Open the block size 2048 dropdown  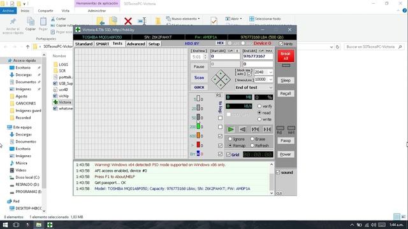[x=270, y=72]
